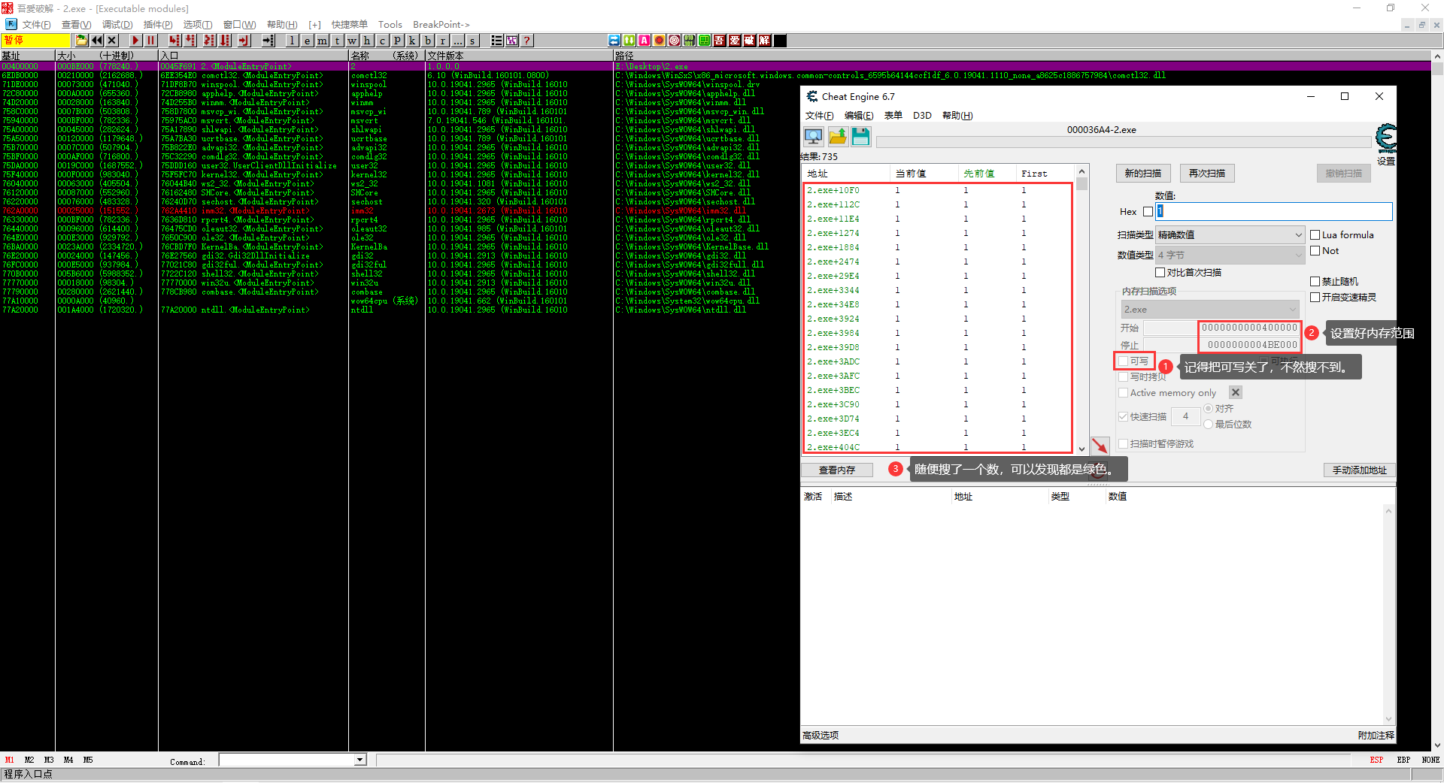Click the go-to-address arrow icon
1444x783 pixels.
tap(268, 41)
